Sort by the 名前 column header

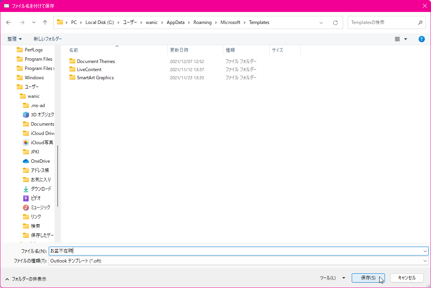pos(74,50)
